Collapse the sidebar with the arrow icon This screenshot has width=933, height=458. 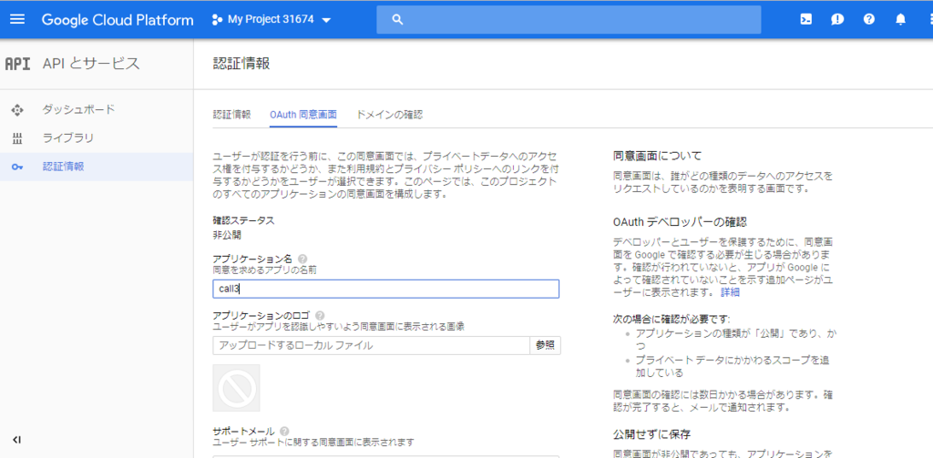point(16,440)
